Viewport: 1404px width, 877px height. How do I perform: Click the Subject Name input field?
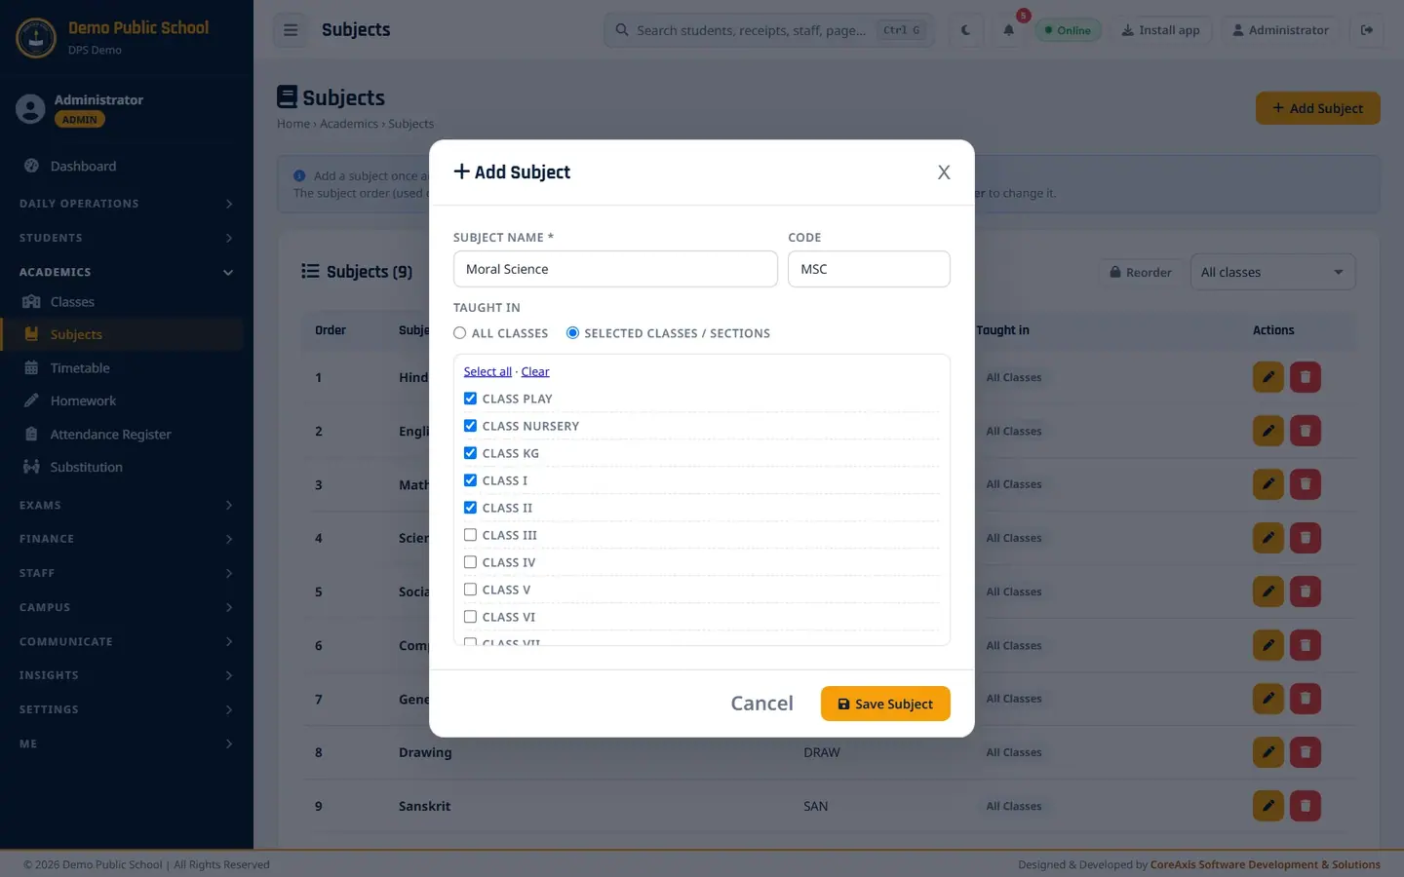point(615,269)
